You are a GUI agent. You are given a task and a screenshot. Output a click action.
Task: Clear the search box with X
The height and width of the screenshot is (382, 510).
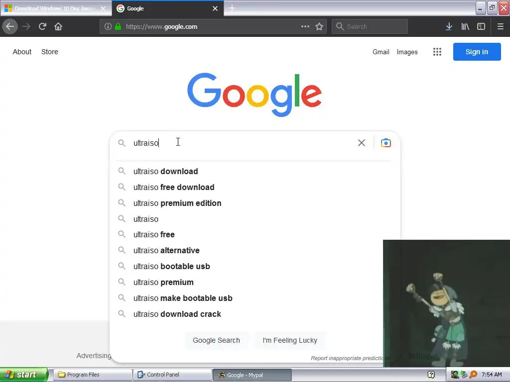point(362,143)
